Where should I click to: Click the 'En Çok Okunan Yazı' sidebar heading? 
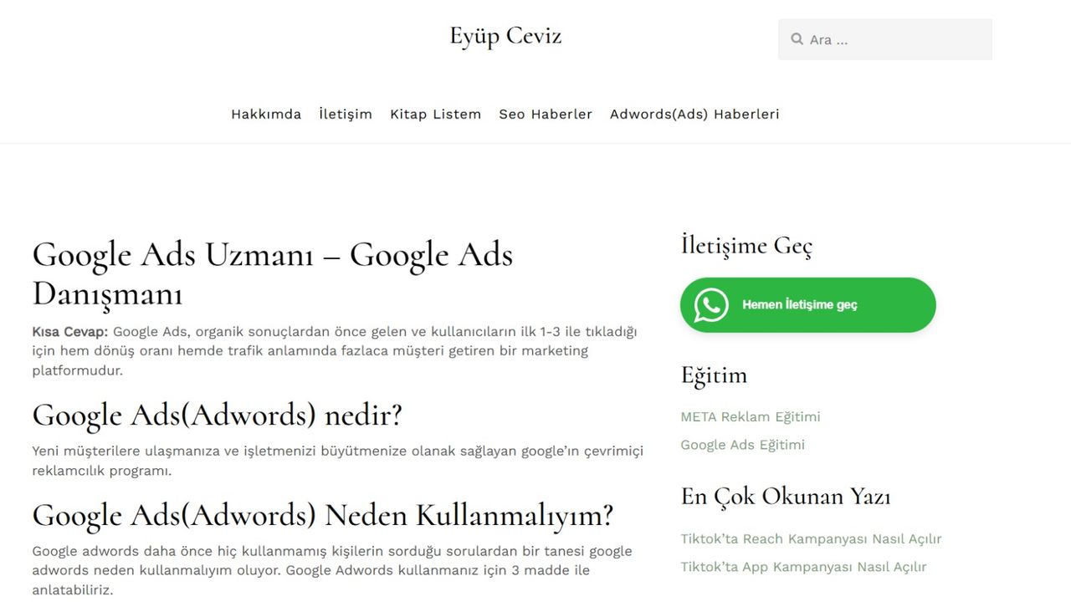(786, 497)
